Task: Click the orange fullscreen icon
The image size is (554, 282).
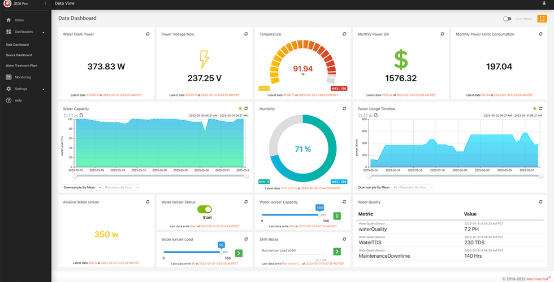Action: coord(542,19)
